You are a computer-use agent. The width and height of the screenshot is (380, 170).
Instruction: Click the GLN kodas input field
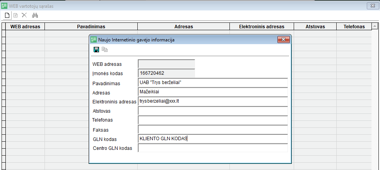(x=212, y=139)
